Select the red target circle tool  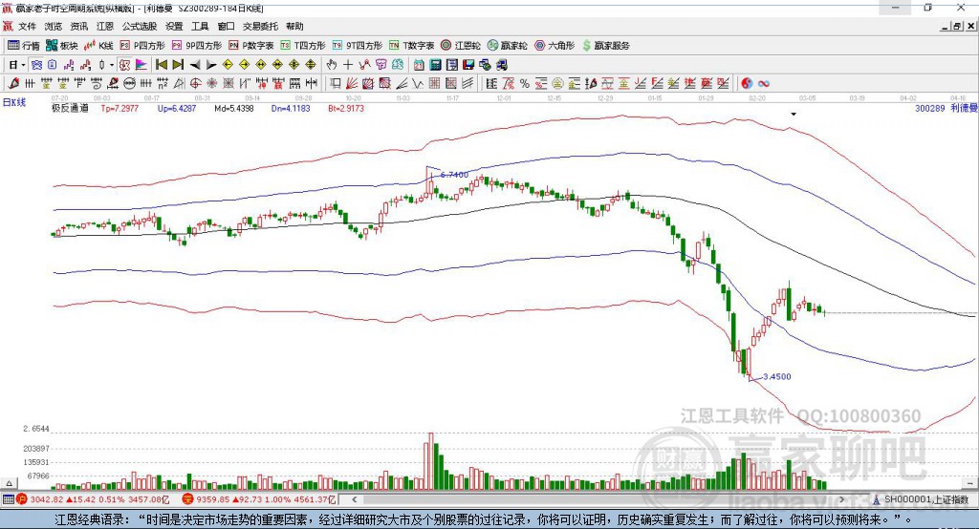pyautogui.click(x=195, y=83)
